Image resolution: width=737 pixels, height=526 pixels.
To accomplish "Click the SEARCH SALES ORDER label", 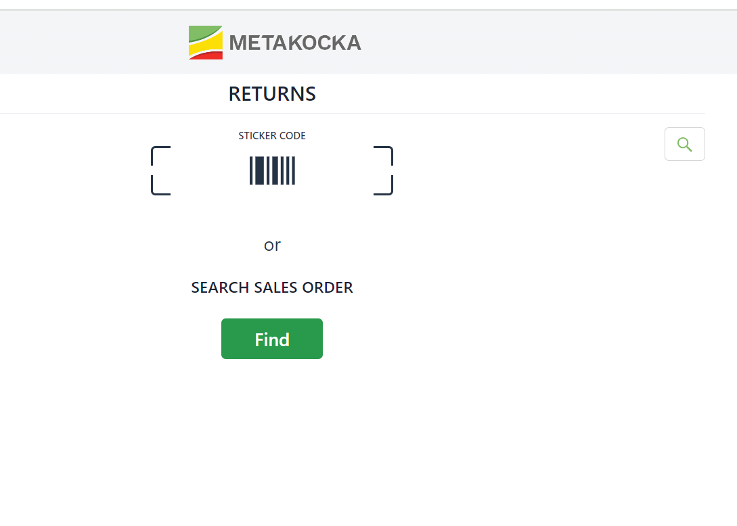I will [x=272, y=288].
